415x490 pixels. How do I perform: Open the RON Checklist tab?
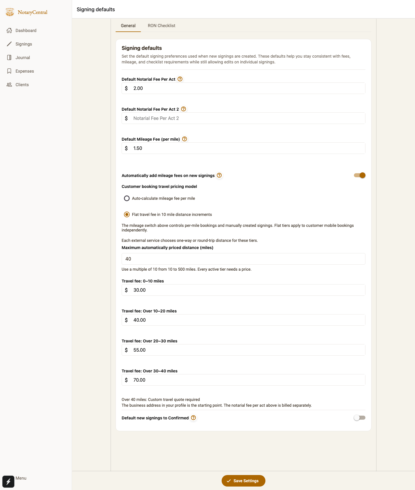point(162,26)
